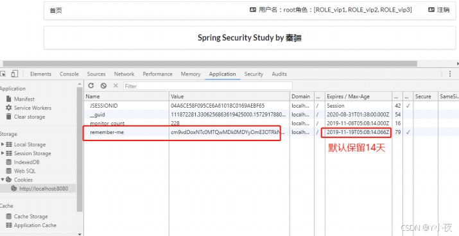Open the Performance tab

157,74
